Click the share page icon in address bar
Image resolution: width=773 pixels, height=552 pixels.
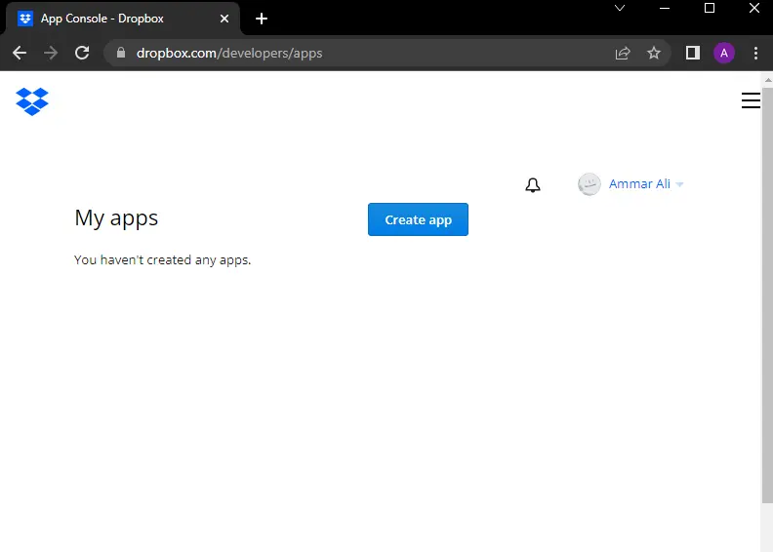[x=623, y=53]
